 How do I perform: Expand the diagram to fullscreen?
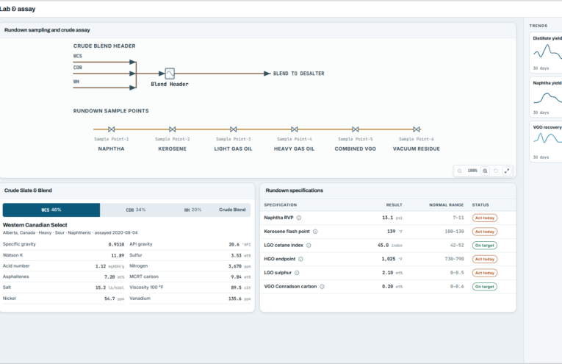pyautogui.click(x=507, y=171)
